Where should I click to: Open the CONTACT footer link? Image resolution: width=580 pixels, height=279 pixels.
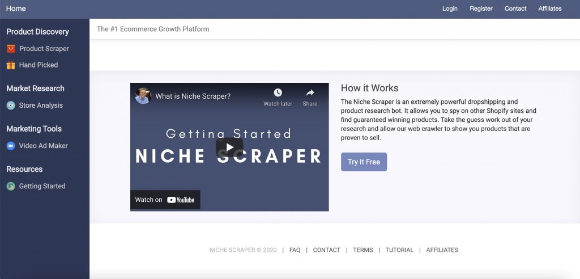[327, 250]
